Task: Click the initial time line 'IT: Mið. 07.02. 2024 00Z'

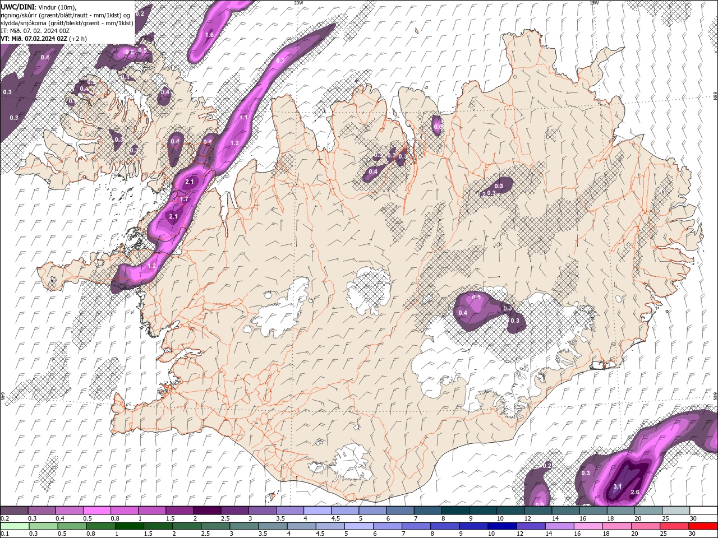Action: [x=34, y=31]
